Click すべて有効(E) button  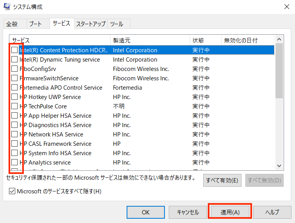point(222,181)
